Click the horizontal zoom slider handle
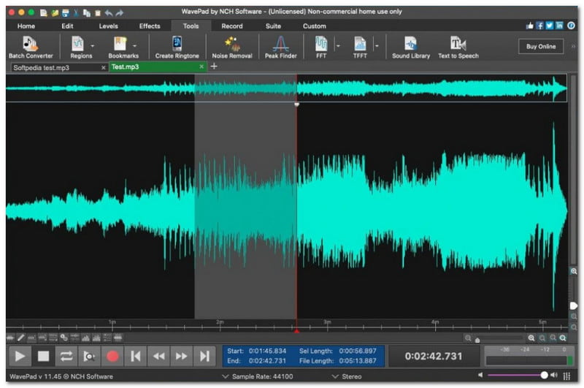Viewport: 584px width, 388px height. 477,340
